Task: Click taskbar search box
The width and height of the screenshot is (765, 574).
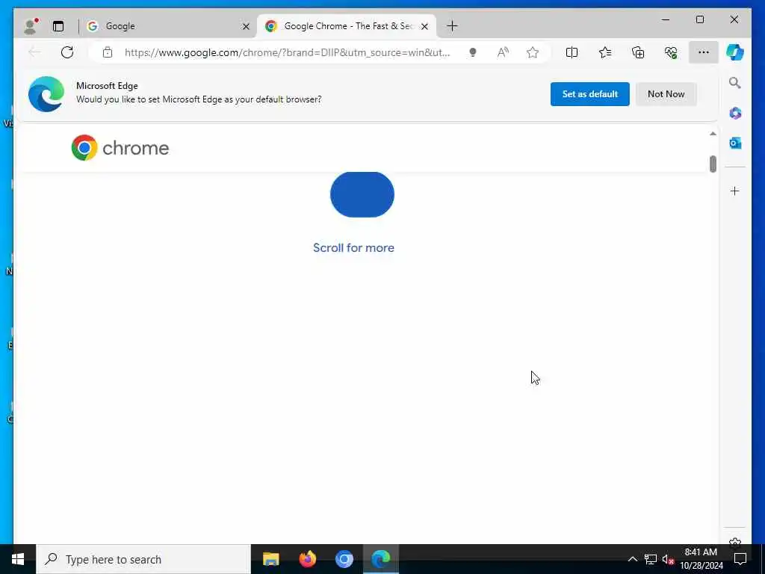Action: tap(143, 559)
